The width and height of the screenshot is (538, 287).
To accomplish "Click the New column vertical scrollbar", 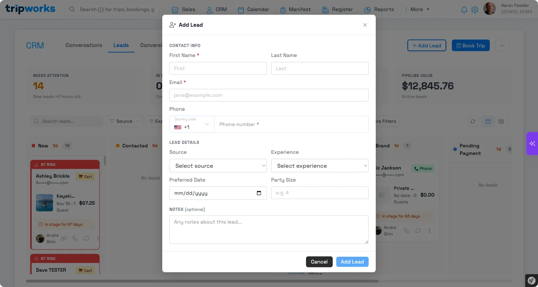I will 105,160.
